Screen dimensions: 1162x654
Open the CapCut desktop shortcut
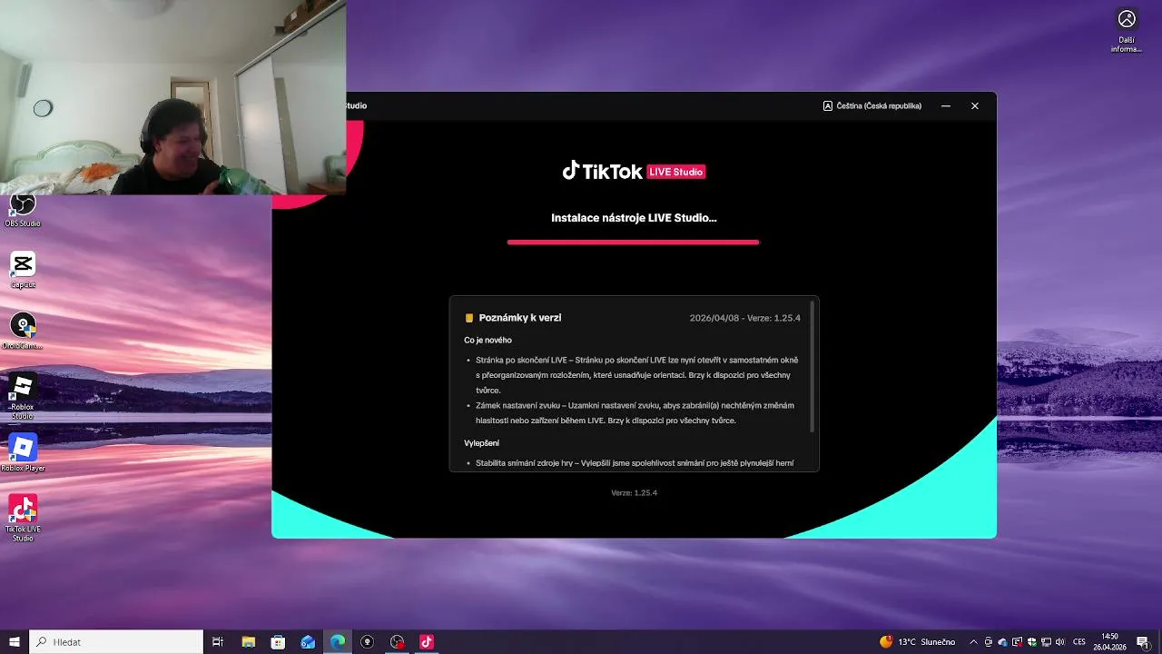pos(23,270)
